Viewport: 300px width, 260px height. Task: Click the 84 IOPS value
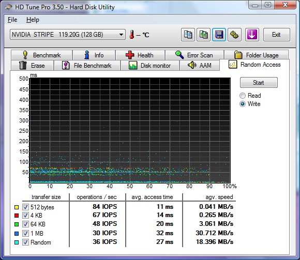(x=104, y=207)
